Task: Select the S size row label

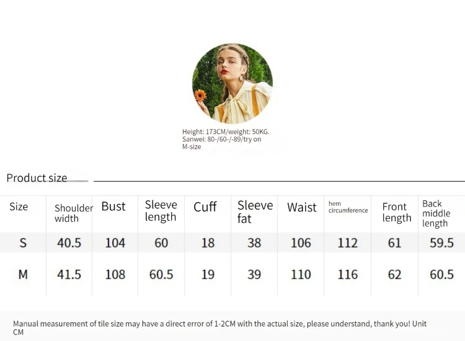Action: (x=23, y=243)
